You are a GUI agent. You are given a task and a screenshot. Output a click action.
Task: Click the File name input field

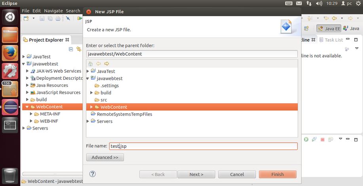click(203, 146)
